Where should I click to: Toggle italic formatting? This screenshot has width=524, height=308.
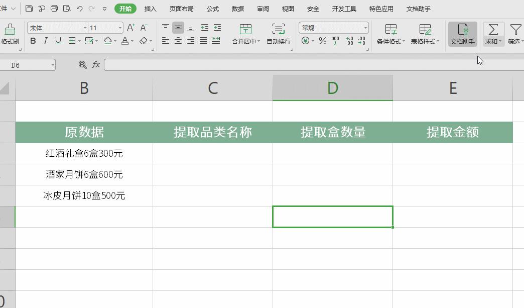click(x=44, y=41)
